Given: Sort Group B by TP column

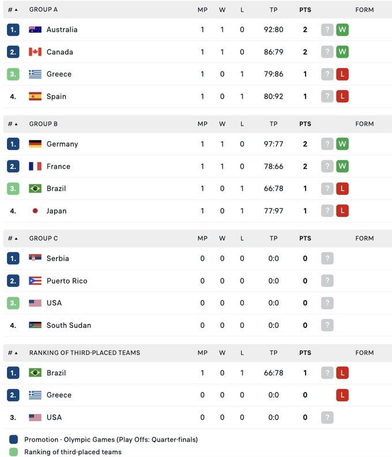Looking at the screenshot, I should [273, 124].
